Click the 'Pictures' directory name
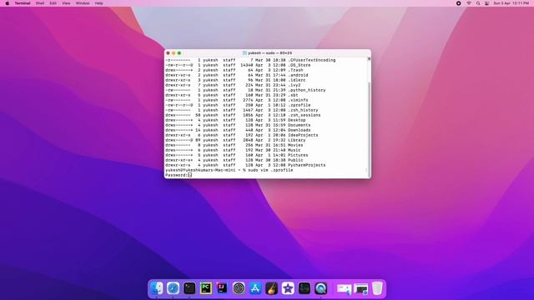Viewport: 534px width, 300px height. click(298, 155)
